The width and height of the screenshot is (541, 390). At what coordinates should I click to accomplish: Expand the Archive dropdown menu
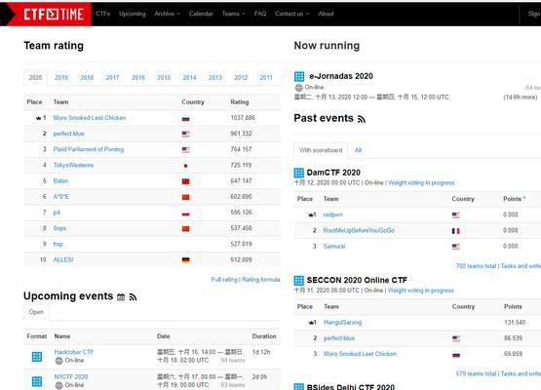[x=167, y=14]
